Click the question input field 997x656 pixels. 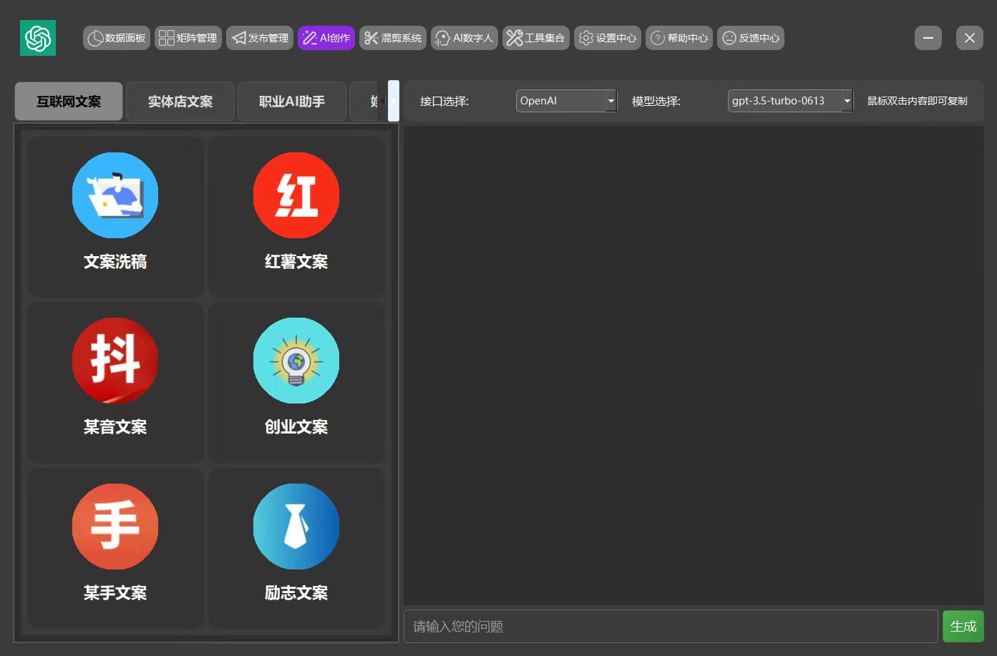(x=671, y=626)
